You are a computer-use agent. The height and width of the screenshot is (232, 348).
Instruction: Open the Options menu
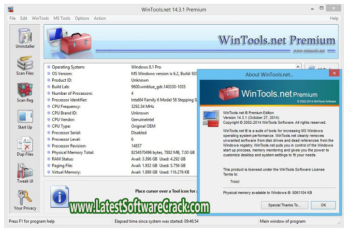tap(82, 18)
